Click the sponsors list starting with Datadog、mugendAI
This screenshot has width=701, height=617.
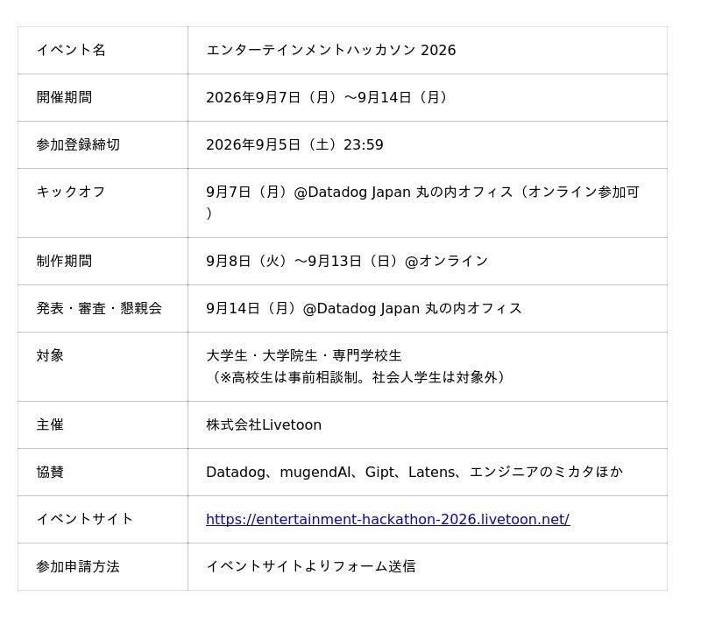point(414,472)
